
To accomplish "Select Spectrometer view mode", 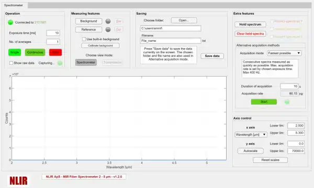I will tap(86, 62).
